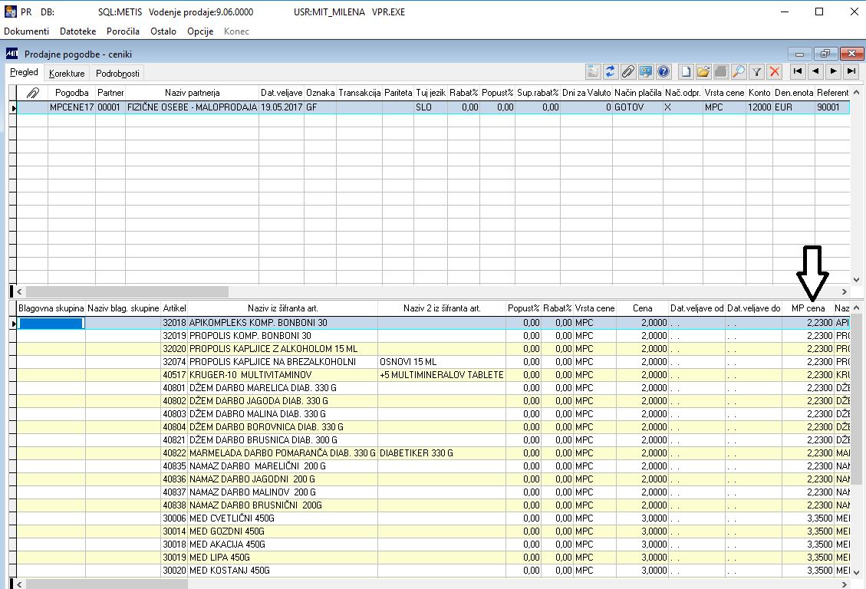Click the red X delete icon
This screenshot has width=866, height=589.
(774, 71)
